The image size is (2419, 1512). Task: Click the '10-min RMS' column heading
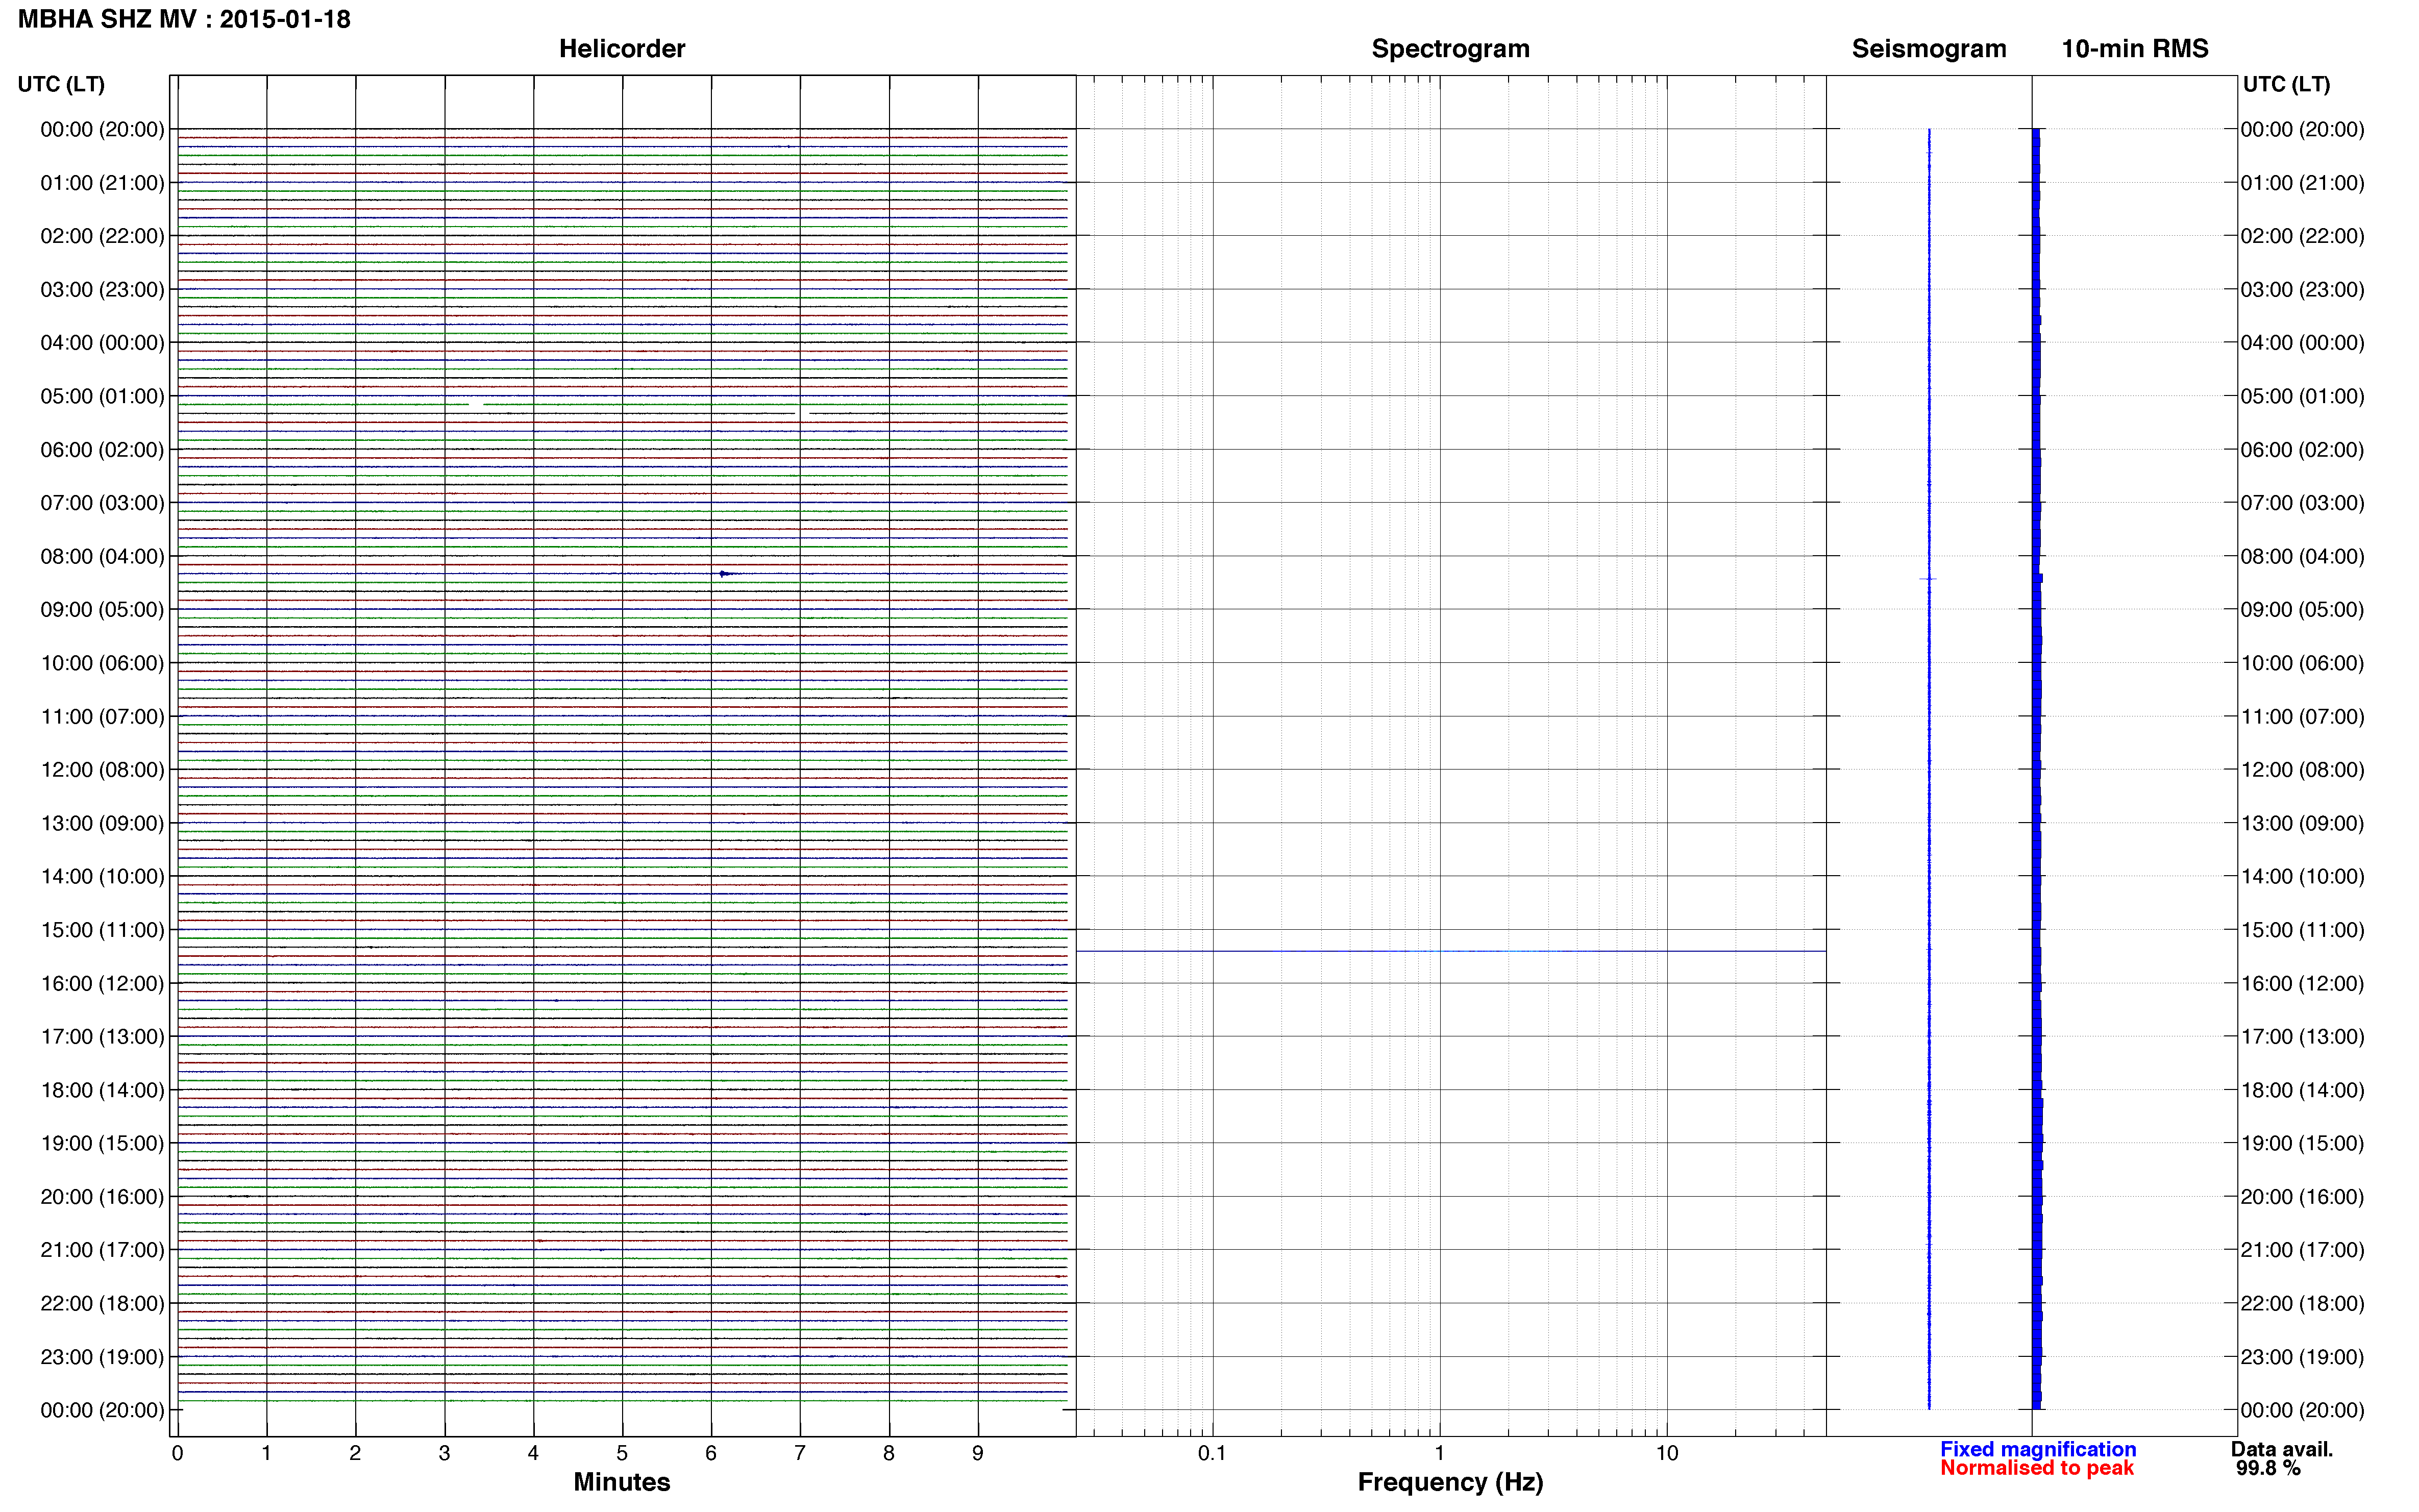[x=2135, y=49]
